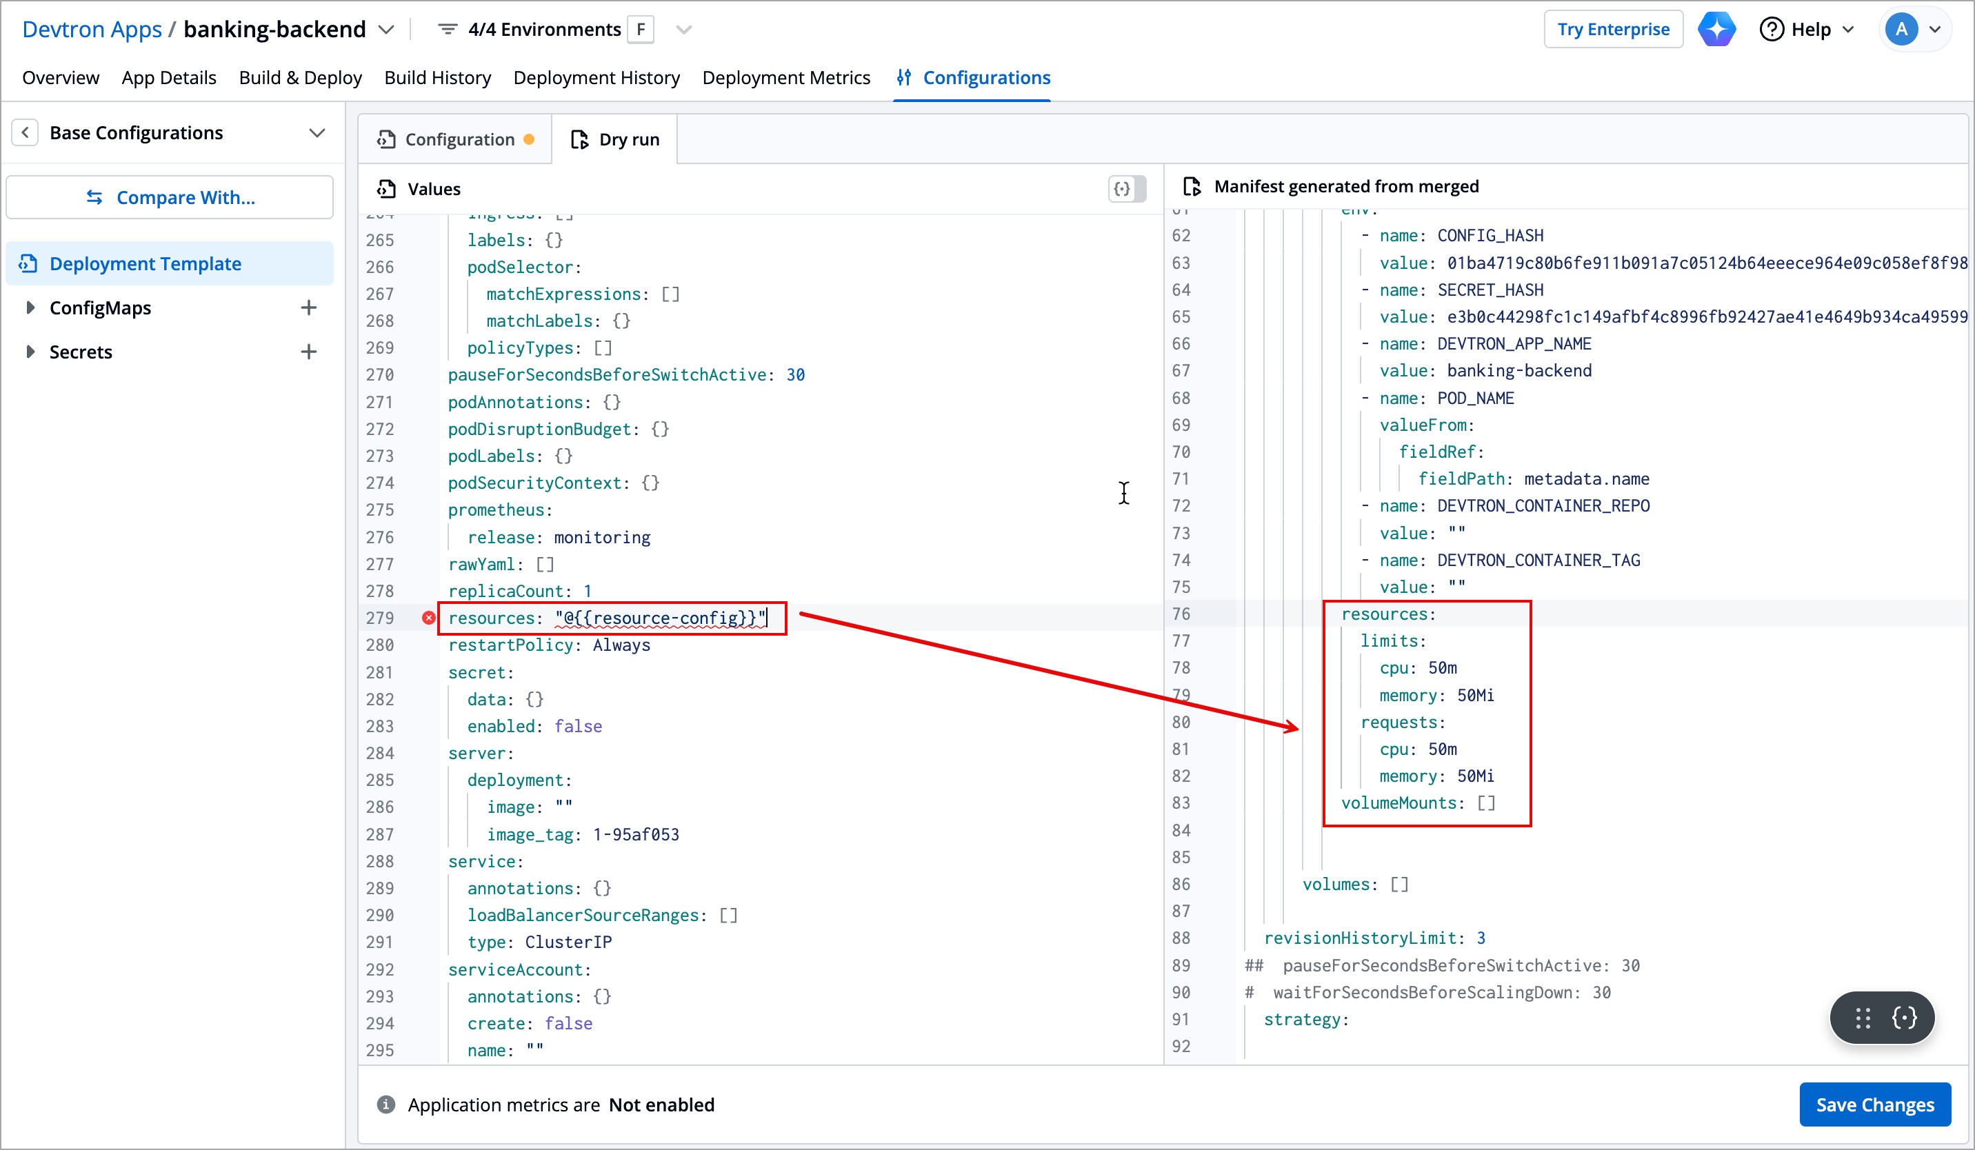Add a new Secret with plus icon

309,352
